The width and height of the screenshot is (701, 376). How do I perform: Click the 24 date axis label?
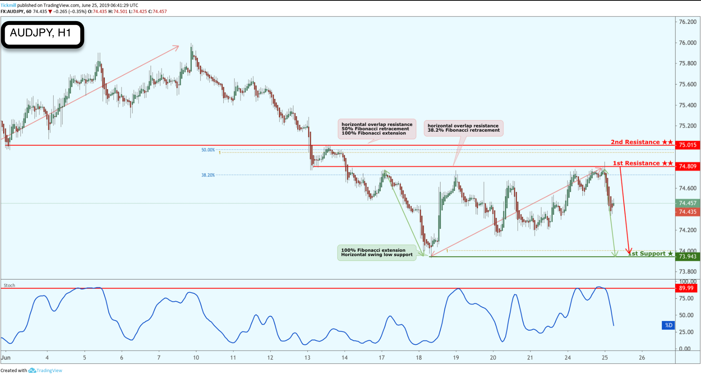click(568, 358)
